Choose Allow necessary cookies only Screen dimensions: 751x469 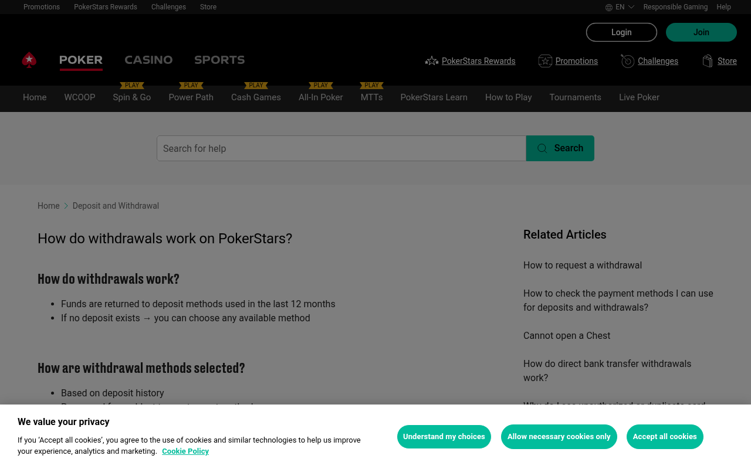coord(559,437)
